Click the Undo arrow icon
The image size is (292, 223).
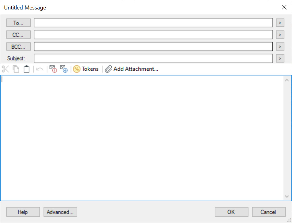click(x=40, y=69)
